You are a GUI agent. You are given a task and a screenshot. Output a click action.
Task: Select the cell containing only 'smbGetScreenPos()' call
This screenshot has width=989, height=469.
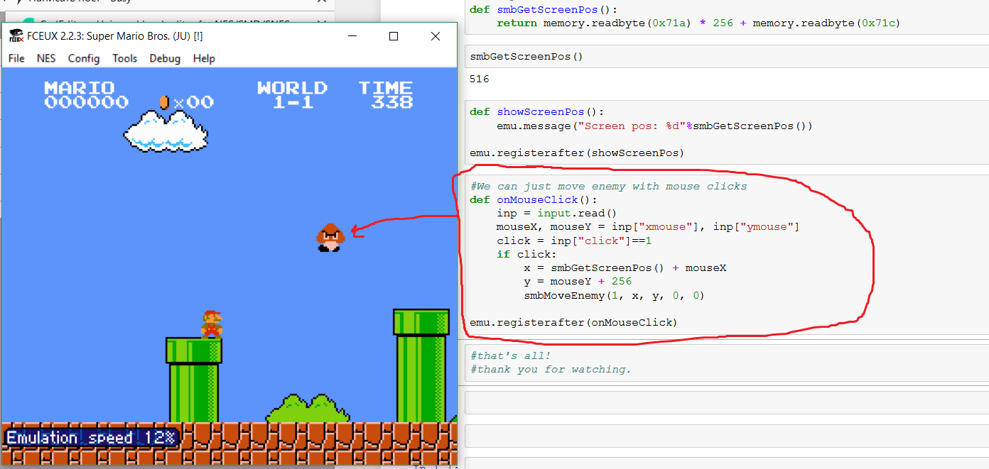point(727,56)
